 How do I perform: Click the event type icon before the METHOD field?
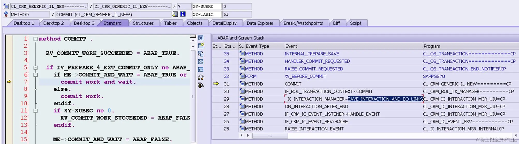(x=6, y=14)
